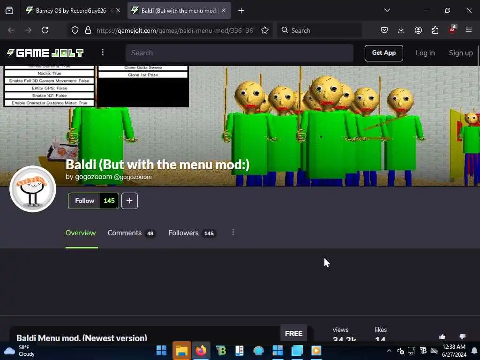Open the weather widget showing 58°F Cloudy
This screenshot has width=480, height=360.
(x=19, y=351)
